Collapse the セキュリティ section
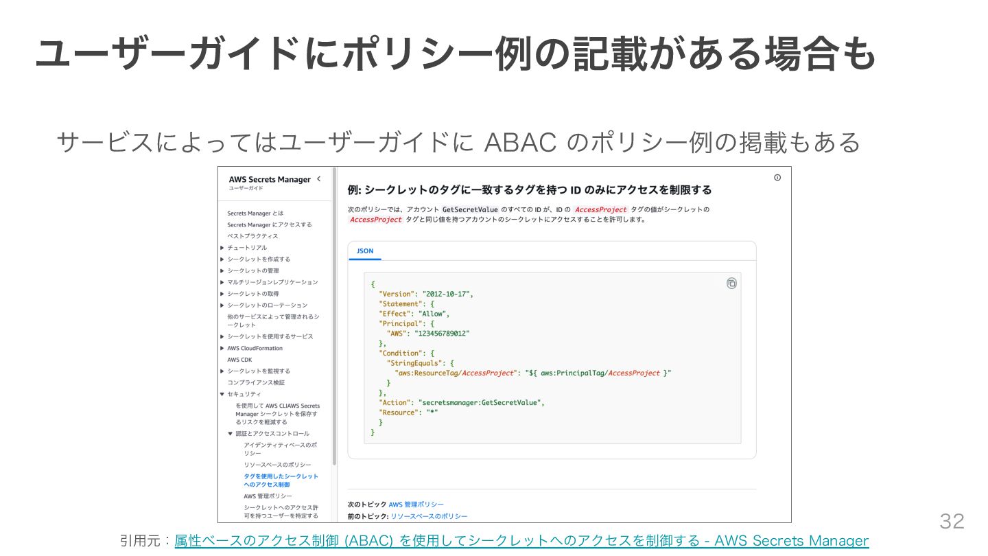Image resolution: width=988 pixels, height=556 pixels. [x=222, y=394]
